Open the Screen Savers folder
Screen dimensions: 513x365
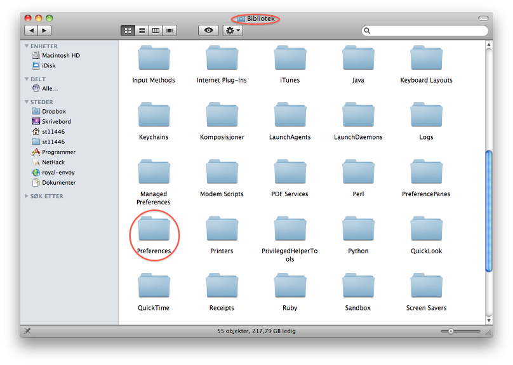tap(426, 287)
